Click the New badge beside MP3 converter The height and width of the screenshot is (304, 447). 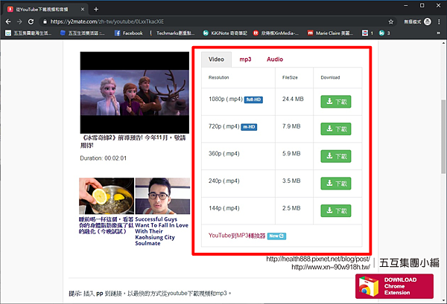point(276,236)
